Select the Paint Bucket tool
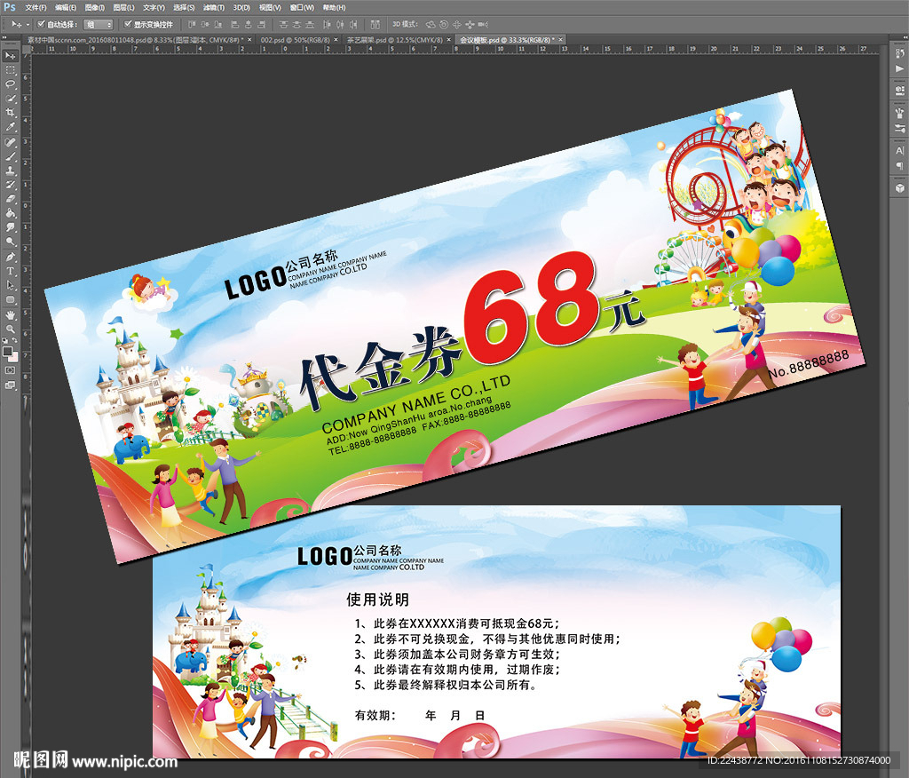 [x=11, y=212]
